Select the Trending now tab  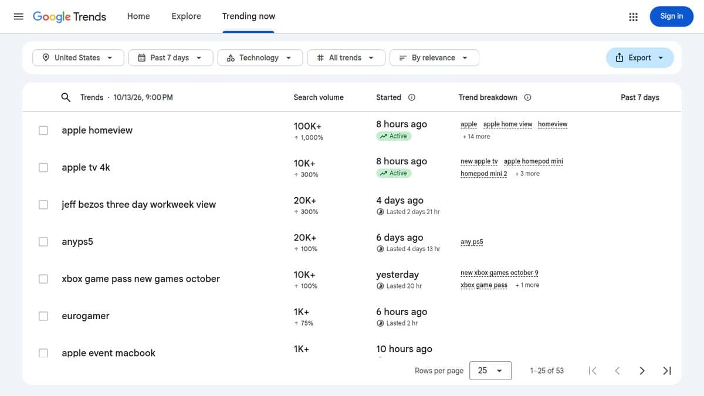pyautogui.click(x=249, y=16)
